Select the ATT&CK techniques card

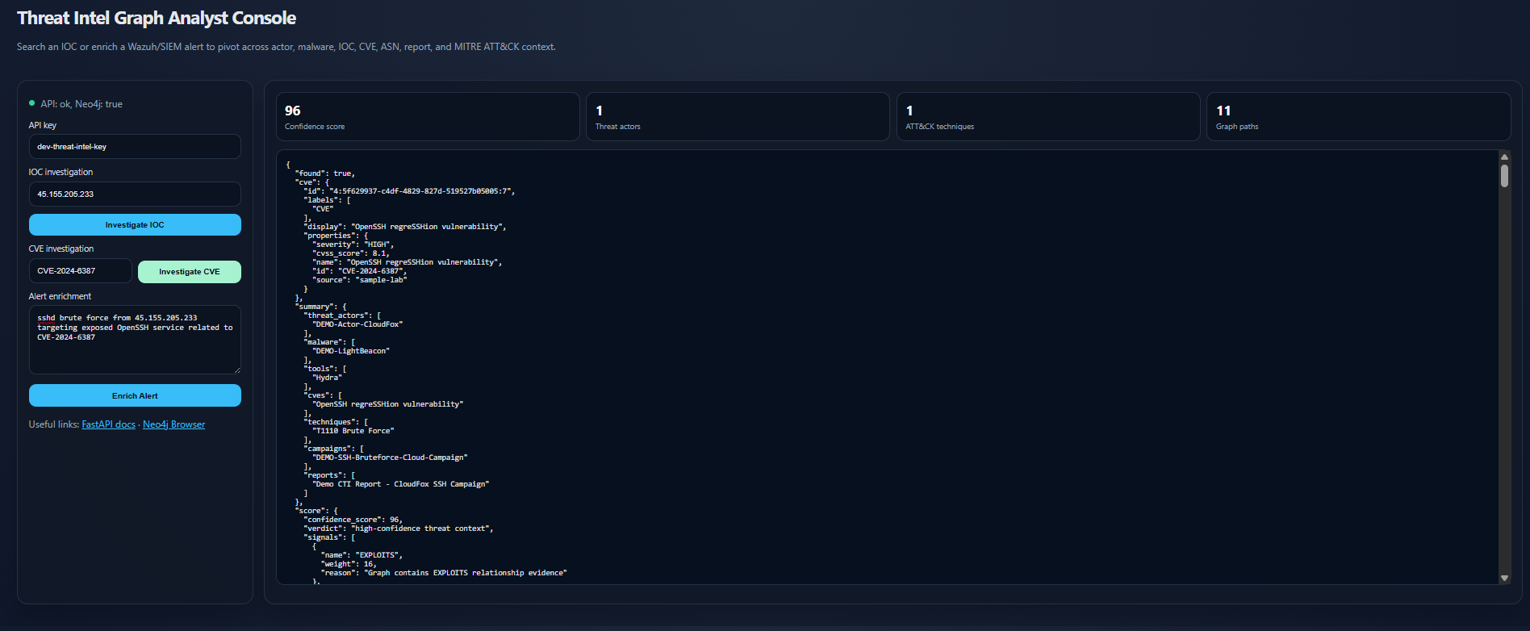click(x=1048, y=116)
